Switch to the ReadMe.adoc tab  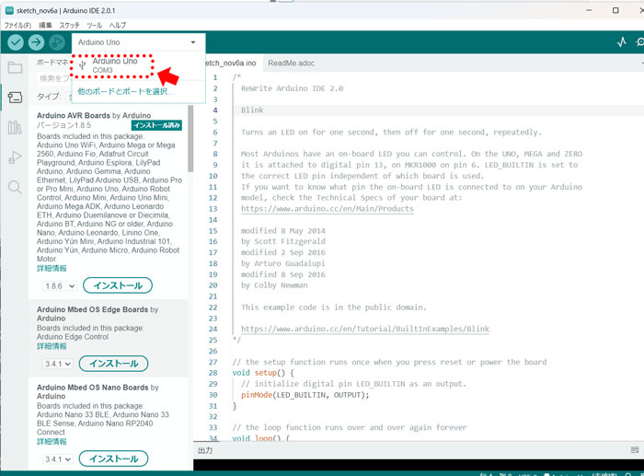pyautogui.click(x=292, y=63)
